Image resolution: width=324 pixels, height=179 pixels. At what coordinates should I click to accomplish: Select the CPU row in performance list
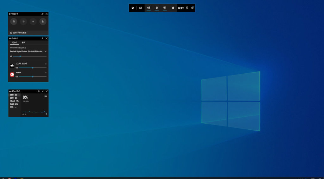pyautogui.click(x=15, y=95)
